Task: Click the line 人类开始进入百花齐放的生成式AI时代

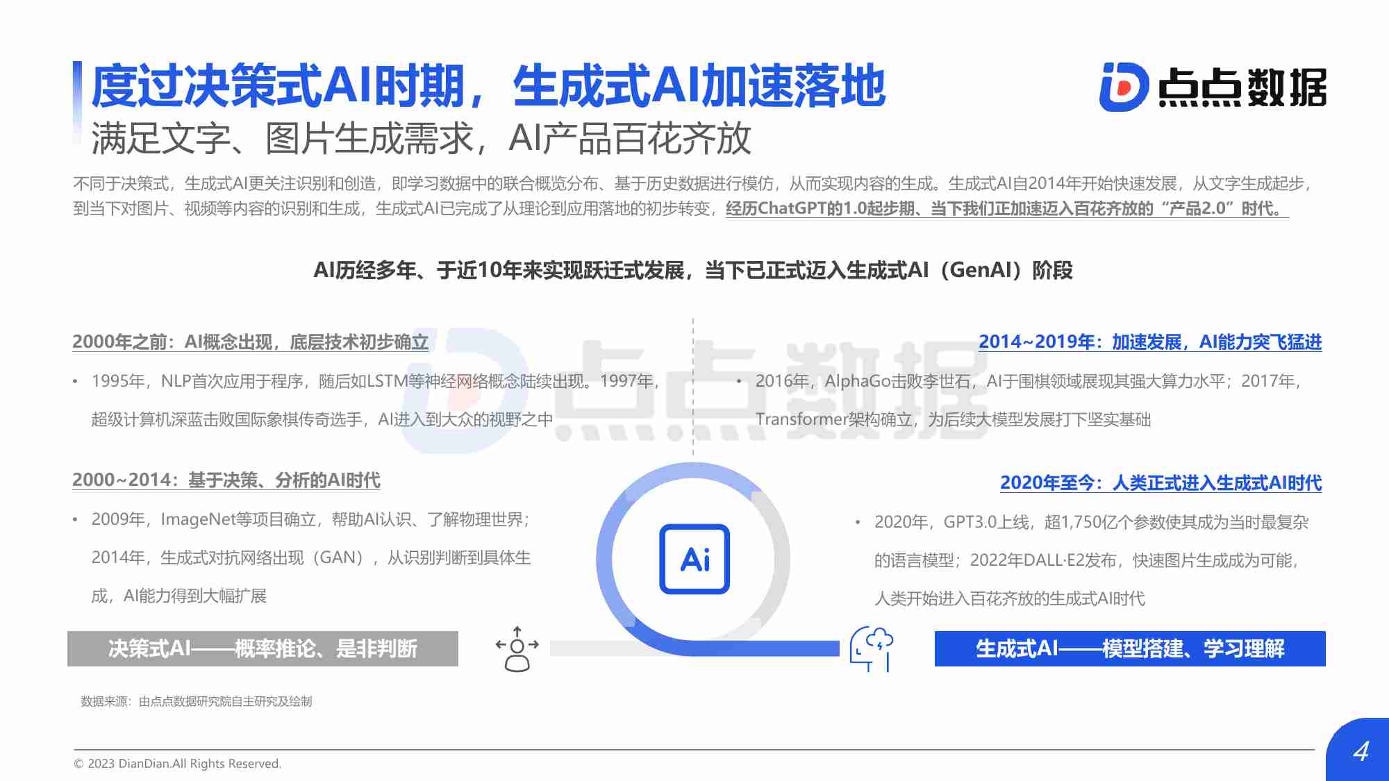Action: [1009, 598]
